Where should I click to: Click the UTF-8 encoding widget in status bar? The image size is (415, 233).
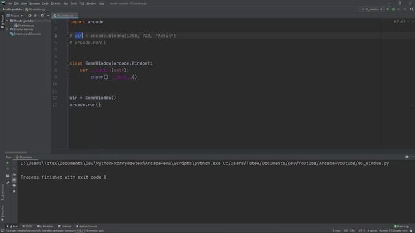coord(362,230)
